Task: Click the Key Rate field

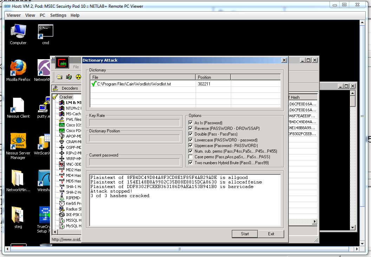Action: pyautogui.click(x=135, y=123)
